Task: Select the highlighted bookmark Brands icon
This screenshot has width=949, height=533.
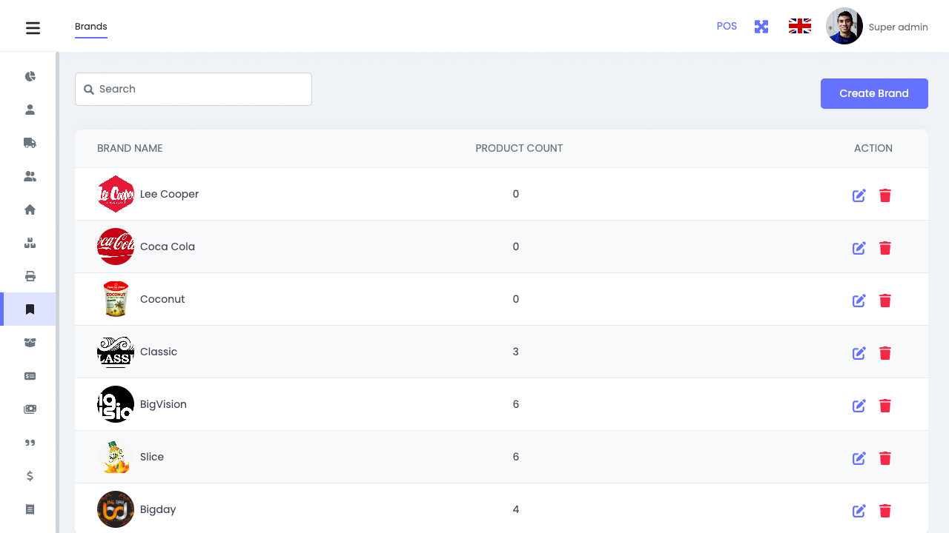Action: coord(30,309)
